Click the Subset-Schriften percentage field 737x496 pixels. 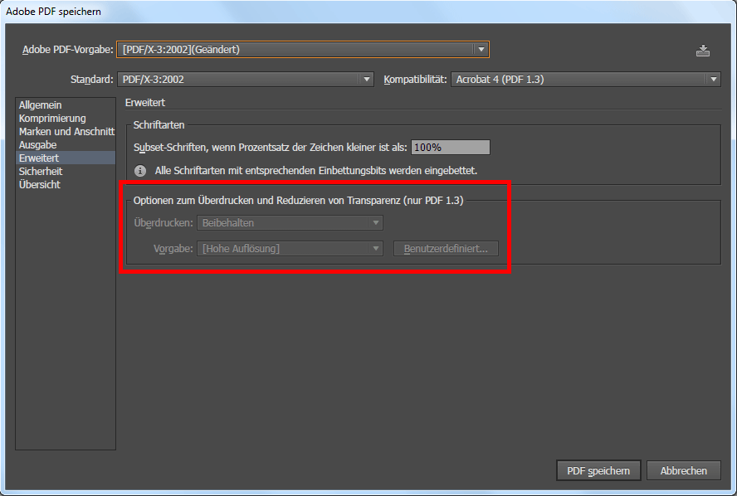tap(451, 148)
